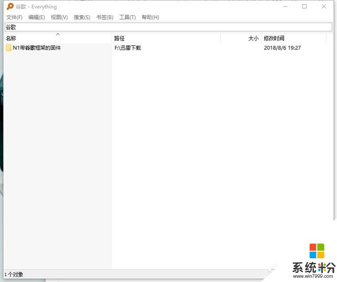This screenshot has width=337, height=282.
Task: Open the 搜索(S) menu
Action: 82,17
